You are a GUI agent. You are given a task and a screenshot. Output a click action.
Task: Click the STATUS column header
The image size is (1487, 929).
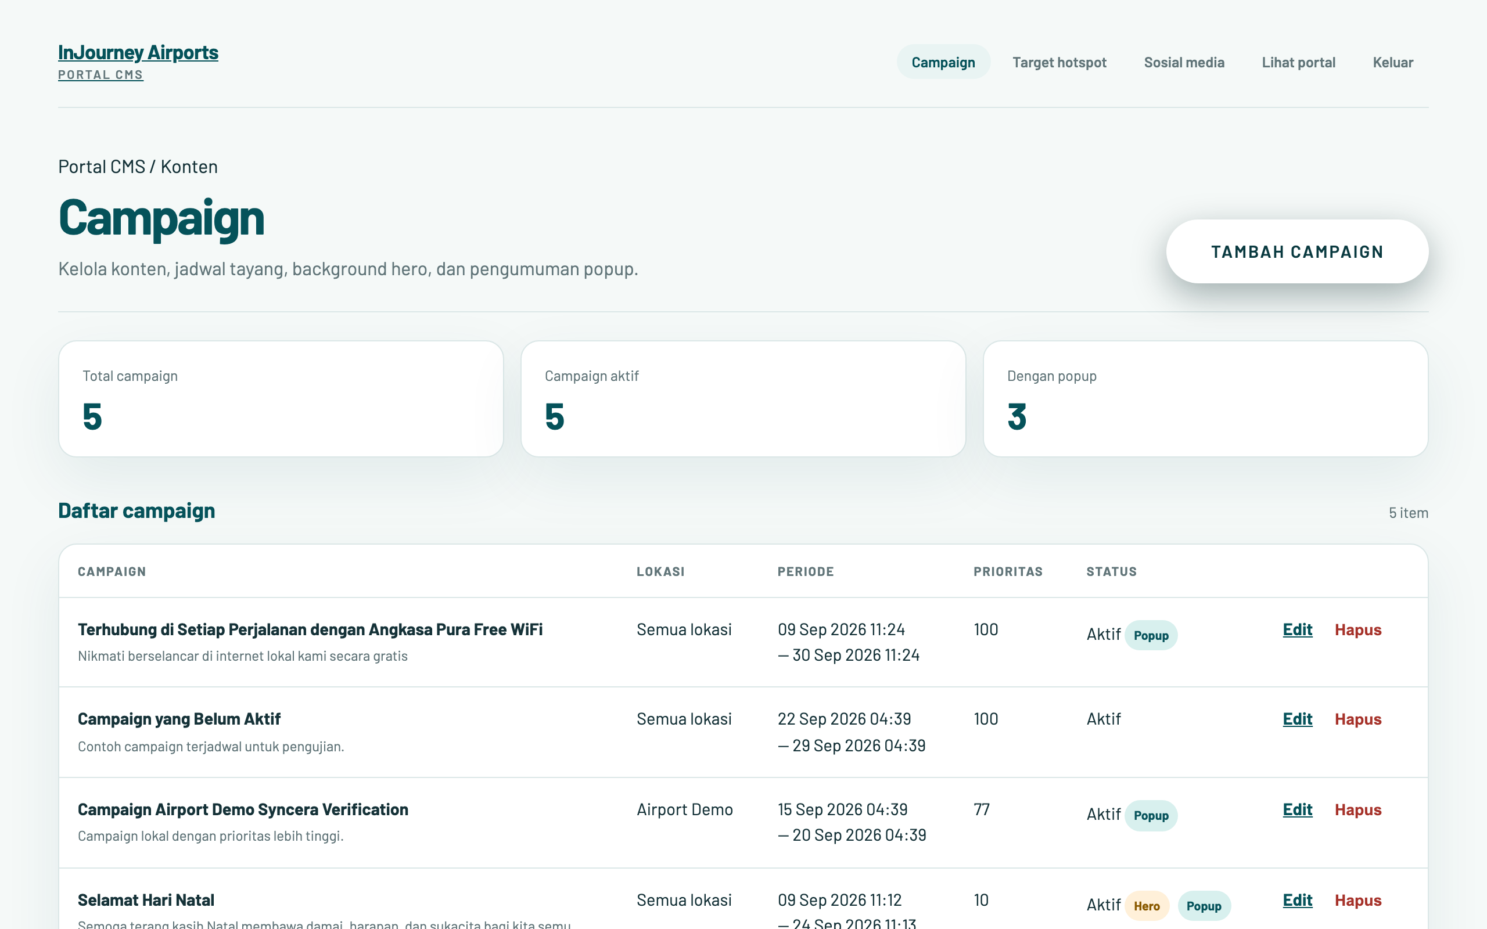point(1112,571)
